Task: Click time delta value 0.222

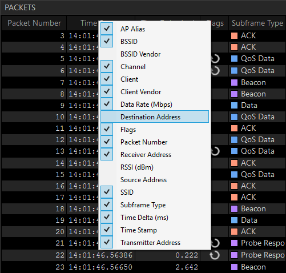Action: click(x=187, y=255)
